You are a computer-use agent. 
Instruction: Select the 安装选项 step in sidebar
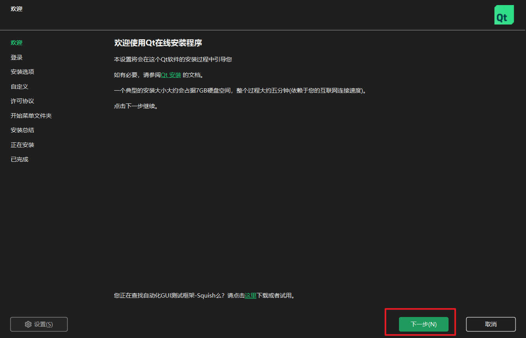(23, 72)
